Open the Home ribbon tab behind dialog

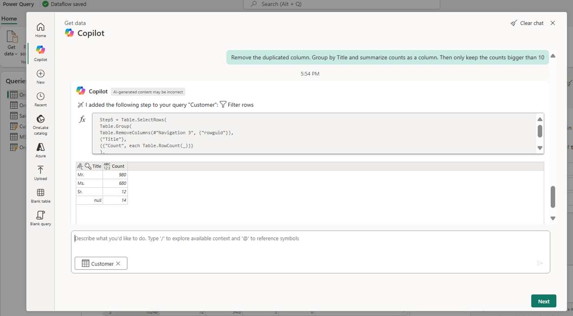pyautogui.click(x=9, y=19)
